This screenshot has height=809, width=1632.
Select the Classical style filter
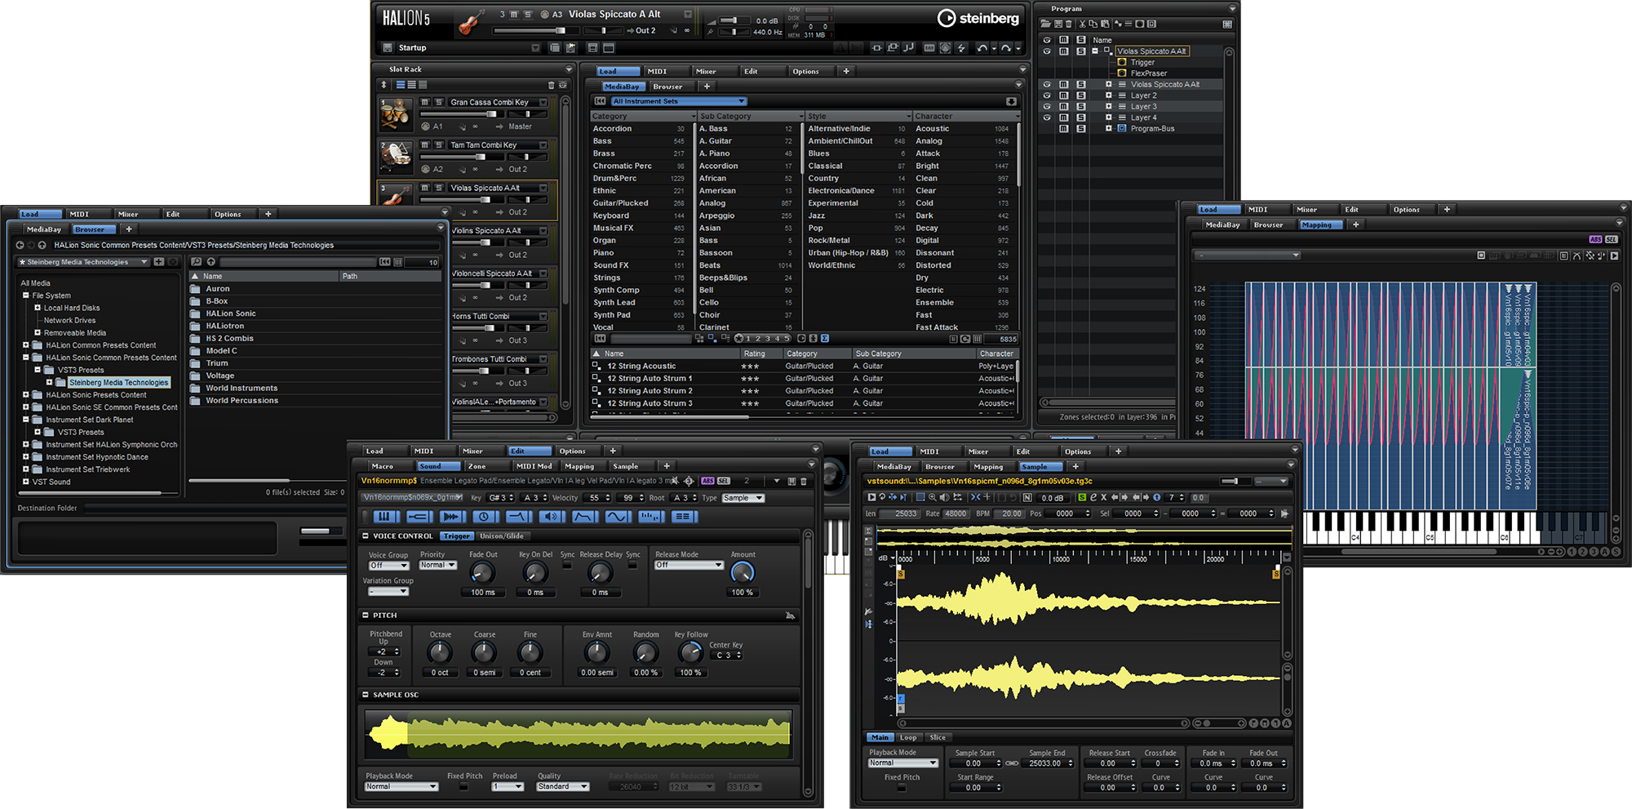(x=826, y=166)
